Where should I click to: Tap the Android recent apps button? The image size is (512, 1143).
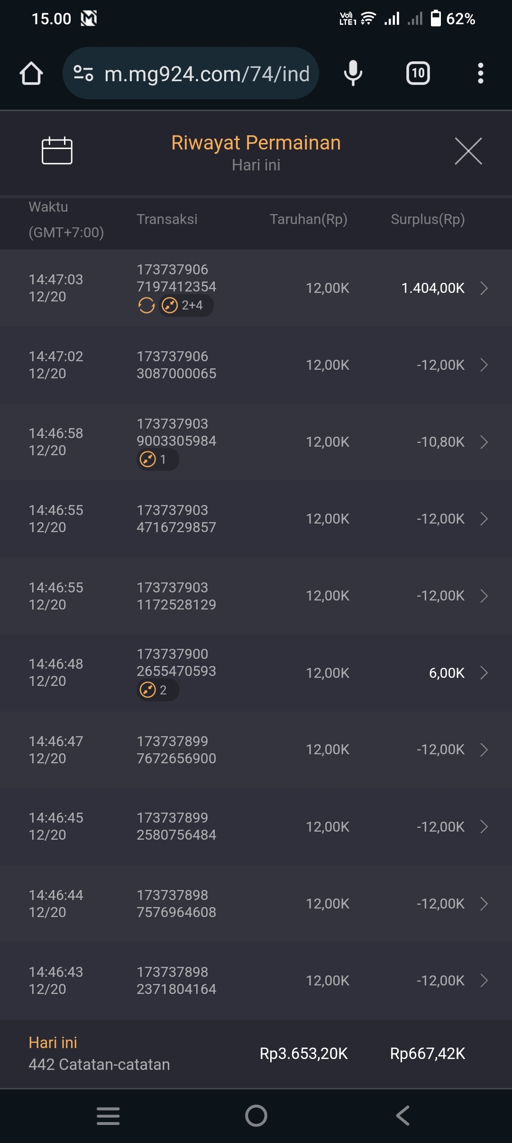108,1115
